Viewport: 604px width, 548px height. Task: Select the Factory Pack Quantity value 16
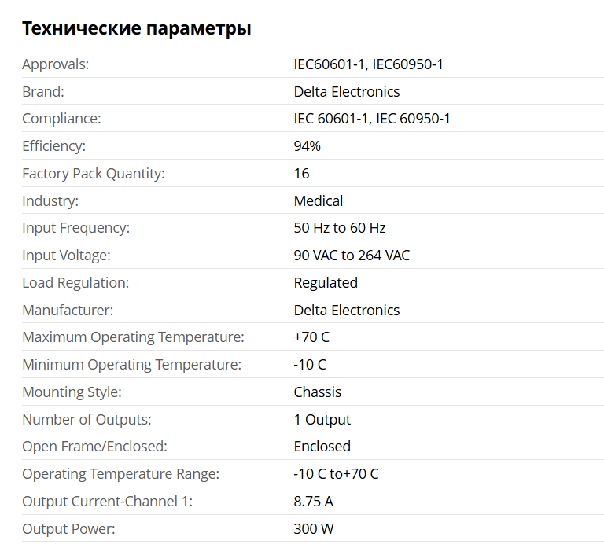301,174
